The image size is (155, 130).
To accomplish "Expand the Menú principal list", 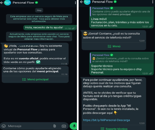I will coord(35,80).
